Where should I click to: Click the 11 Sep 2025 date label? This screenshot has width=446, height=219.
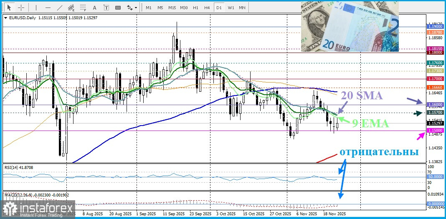coord(173,214)
